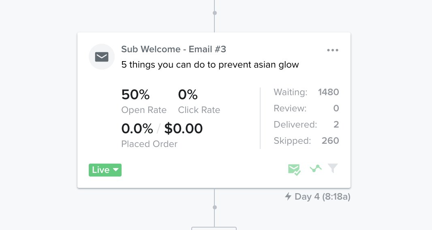
Task: Click the email envelope icon on the card
Action: (x=102, y=57)
